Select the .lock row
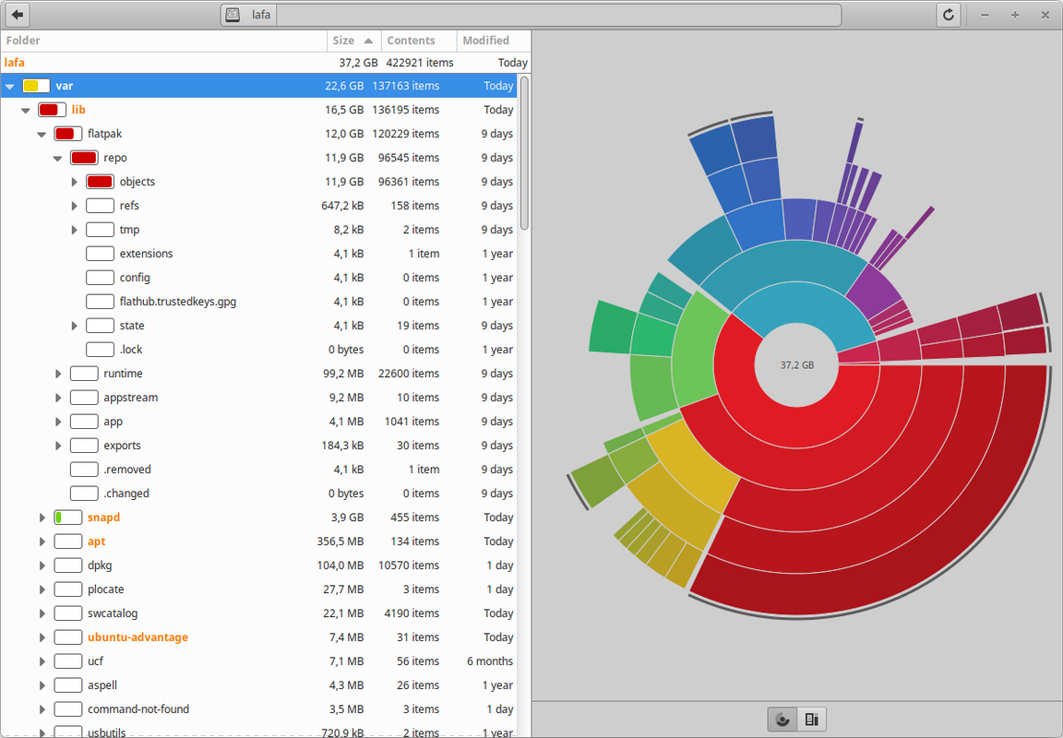The height and width of the screenshot is (738, 1063). (259, 350)
